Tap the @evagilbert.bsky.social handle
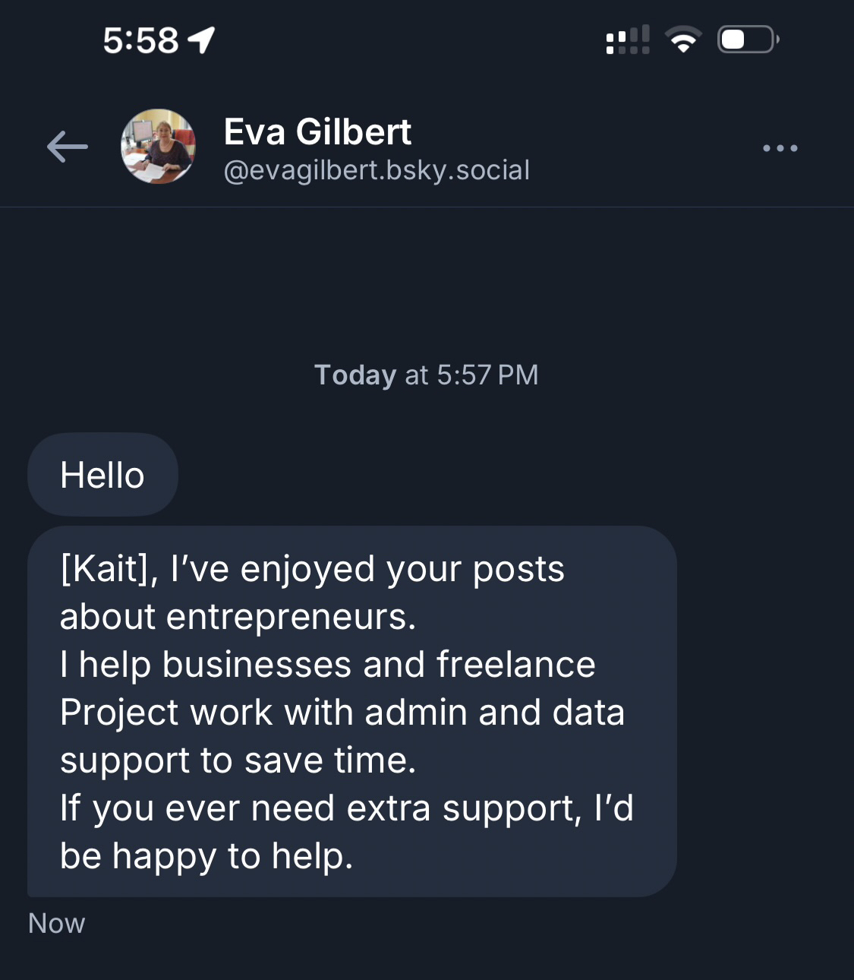Viewport: 854px width, 980px height. click(377, 170)
